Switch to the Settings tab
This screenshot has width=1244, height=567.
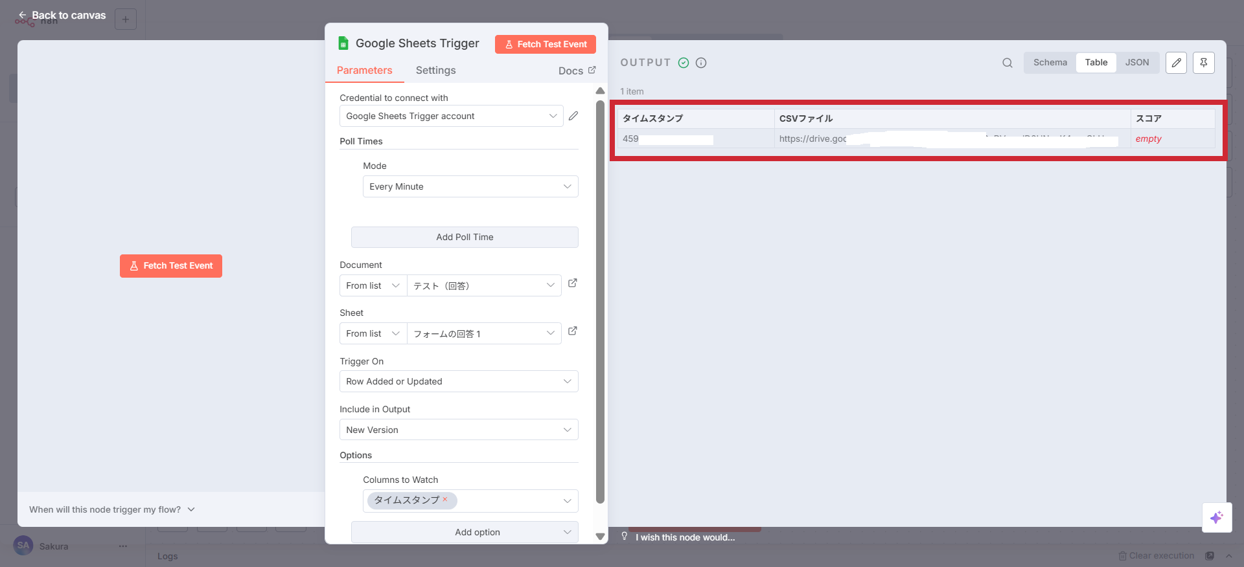[435, 71]
